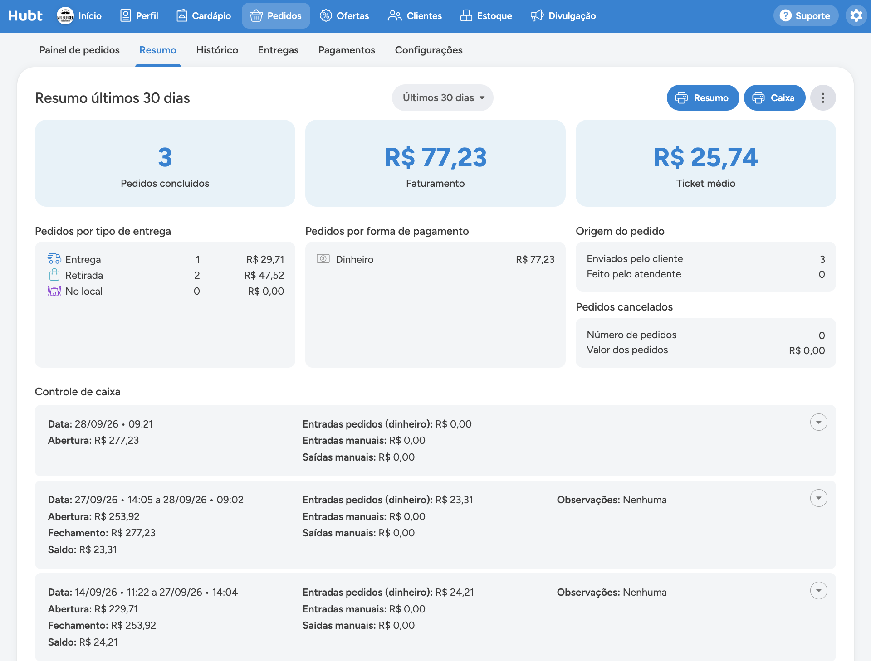This screenshot has width=871, height=661.
Task: Print the Caixa report button
Action: [774, 97]
